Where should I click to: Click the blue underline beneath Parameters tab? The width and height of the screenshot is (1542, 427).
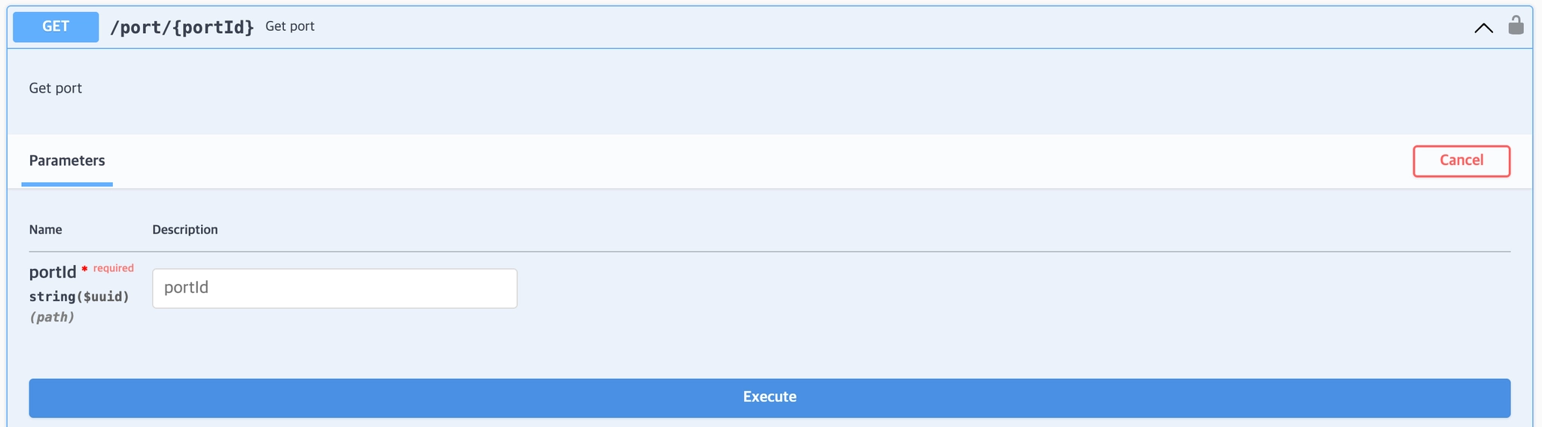point(67,184)
